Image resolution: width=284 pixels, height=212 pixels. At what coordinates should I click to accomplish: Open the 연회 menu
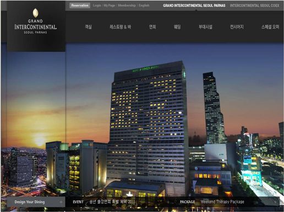(152, 27)
